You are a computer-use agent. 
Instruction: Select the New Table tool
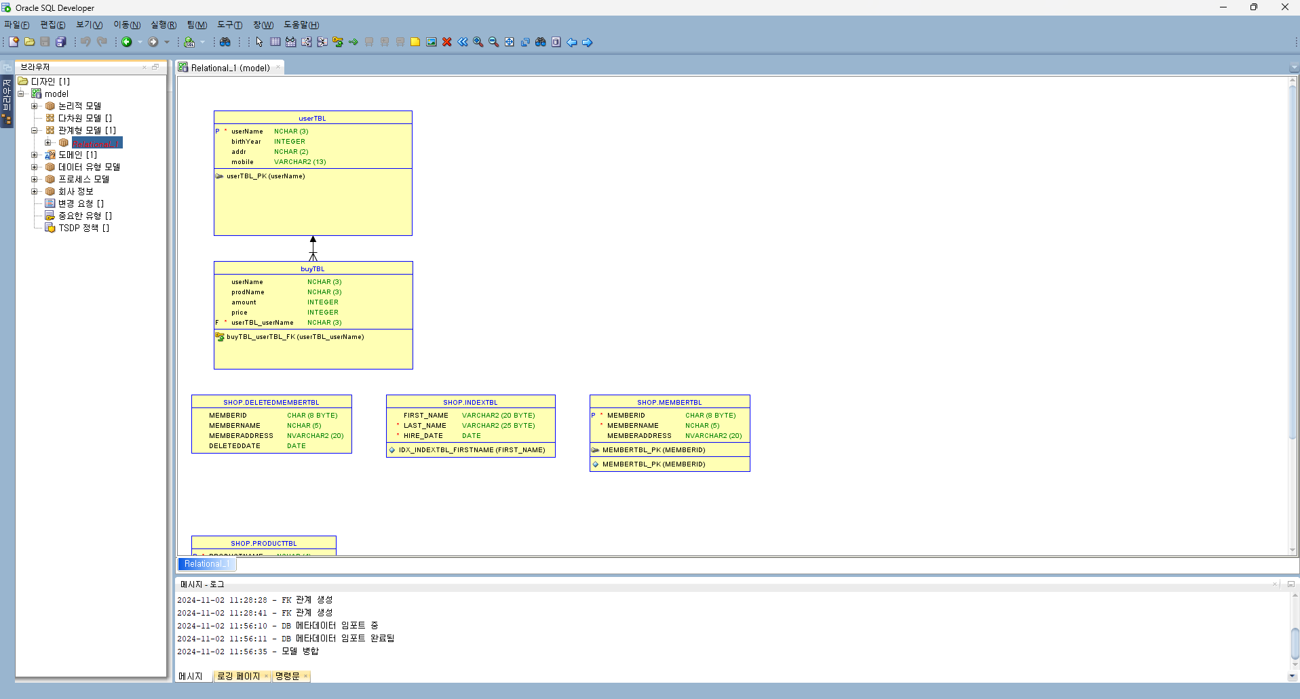tap(275, 42)
